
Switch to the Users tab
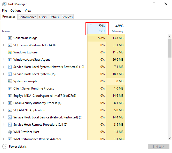[43, 17]
